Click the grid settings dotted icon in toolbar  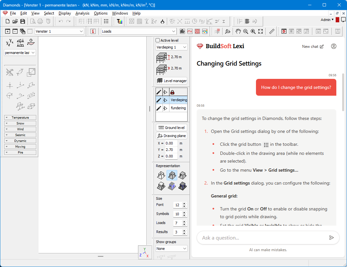(x=106, y=22)
